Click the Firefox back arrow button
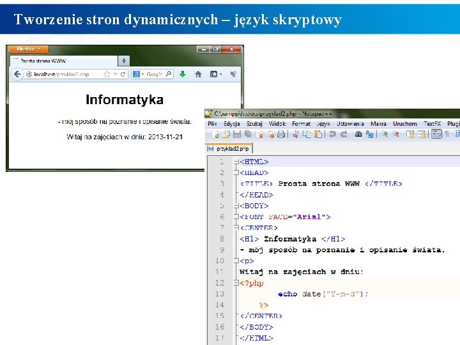Viewport: 460px width, 345px height. pyautogui.click(x=17, y=74)
